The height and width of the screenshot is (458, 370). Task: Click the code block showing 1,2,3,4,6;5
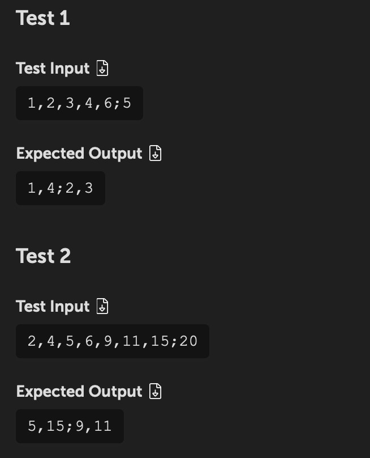click(79, 103)
